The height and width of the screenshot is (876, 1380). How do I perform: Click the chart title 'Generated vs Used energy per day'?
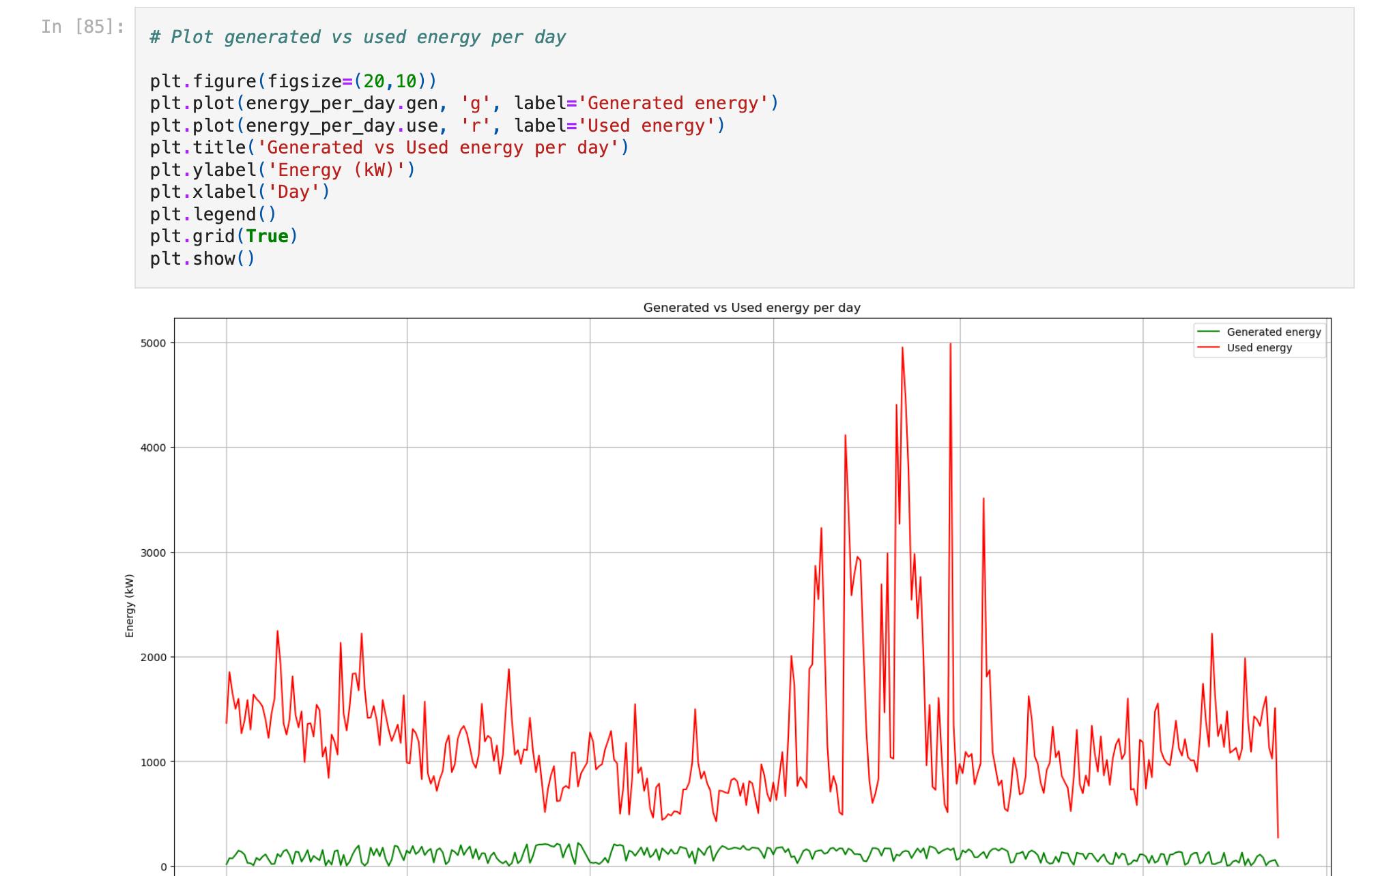click(x=751, y=308)
